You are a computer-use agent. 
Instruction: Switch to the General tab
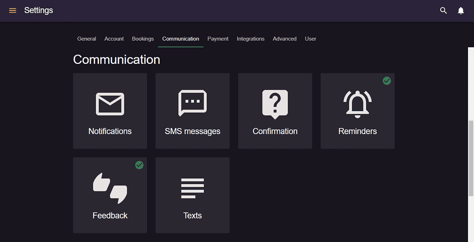pos(87,39)
